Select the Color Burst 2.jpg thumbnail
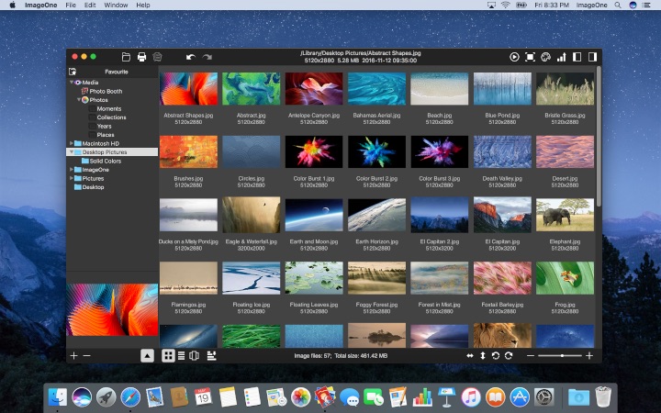Image resolution: width=661 pixels, height=413 pixels. tap(377, 151)
